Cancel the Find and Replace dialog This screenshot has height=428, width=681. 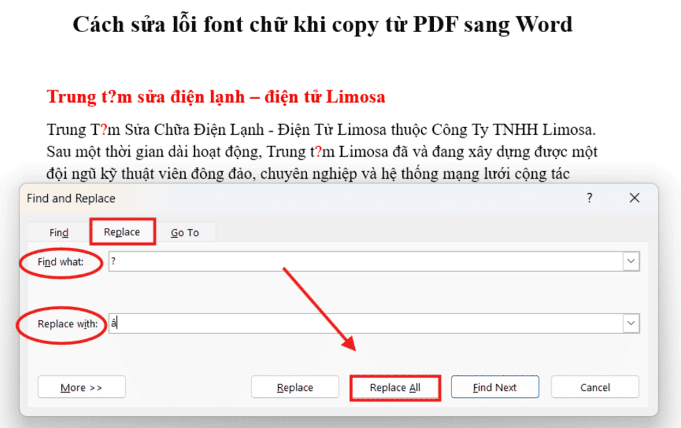pyautogui.click(x=595, y=387)
